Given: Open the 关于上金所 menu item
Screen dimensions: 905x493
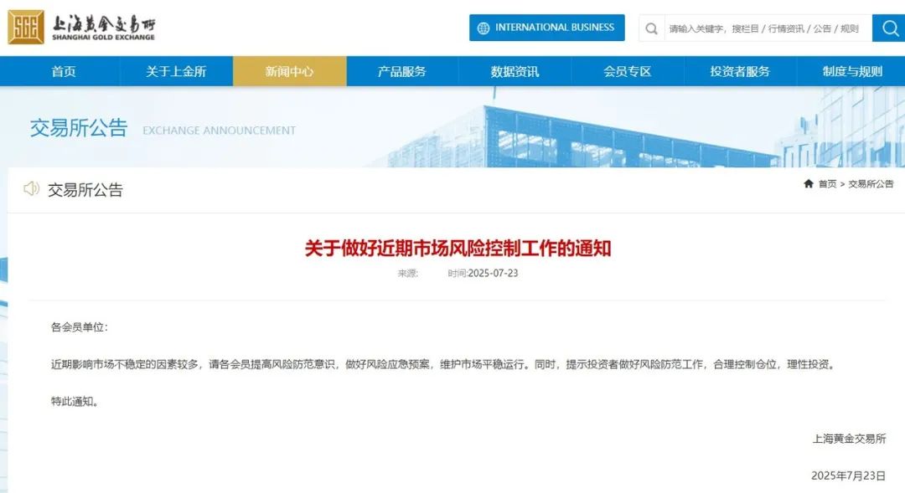Looking at the screenshot, I should pos(176,71).
